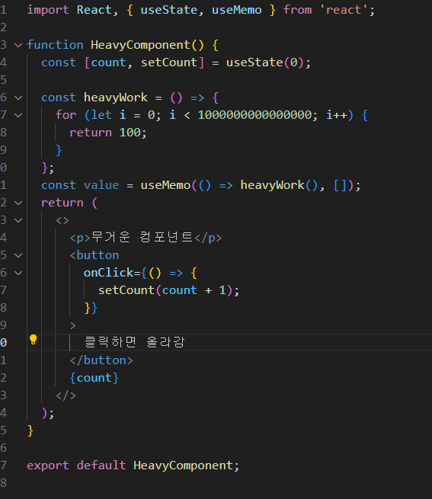432x499 pixels.
Task: Click the return 100 statement
Action: click(x=108, y=133)
